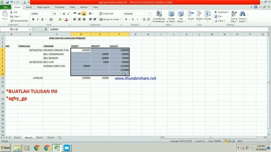Open the Font Color dropdown arrow
This screenshot has height=152, width=271.
(69, 19)
